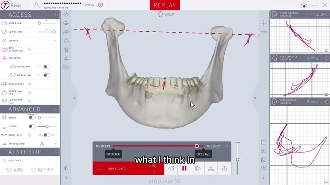Click the replay timeline playhead
This screenshot has height=185, width=330.
pos(196,146)
